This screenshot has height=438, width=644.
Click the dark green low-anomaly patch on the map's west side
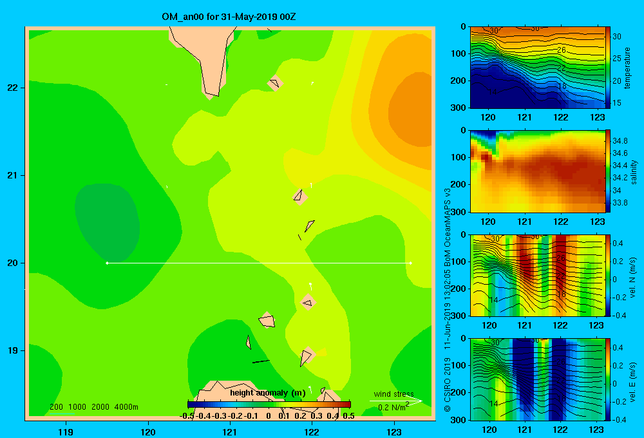pos(108,224)
